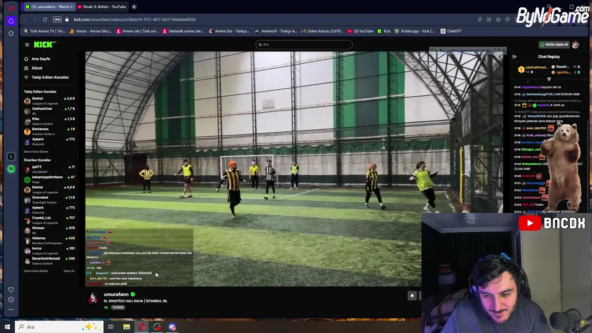Open BeceriksizRome0 recommended channel

[49, 260]
